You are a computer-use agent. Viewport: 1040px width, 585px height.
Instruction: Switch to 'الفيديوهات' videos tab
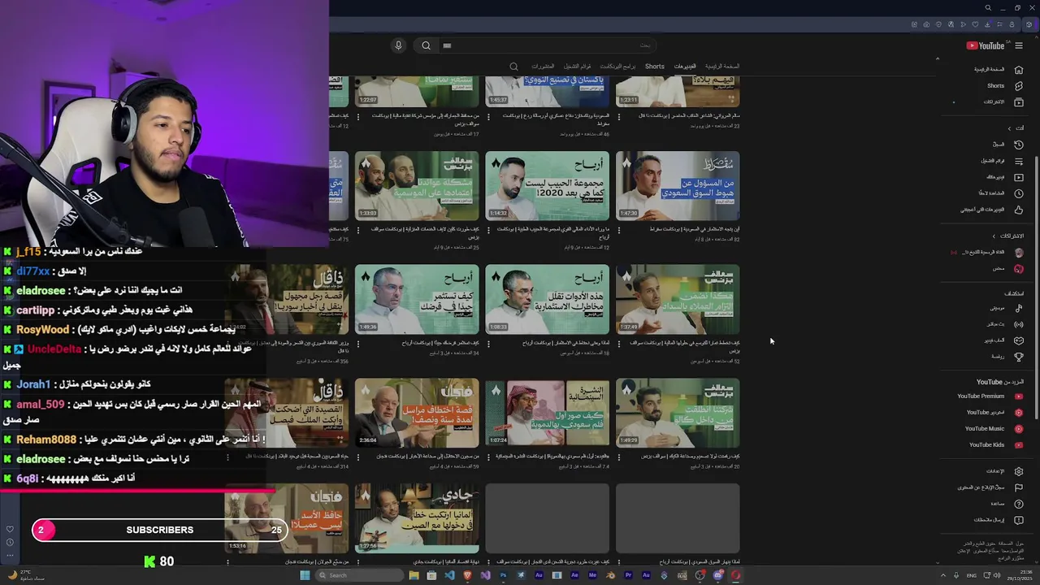coord(685,67)
